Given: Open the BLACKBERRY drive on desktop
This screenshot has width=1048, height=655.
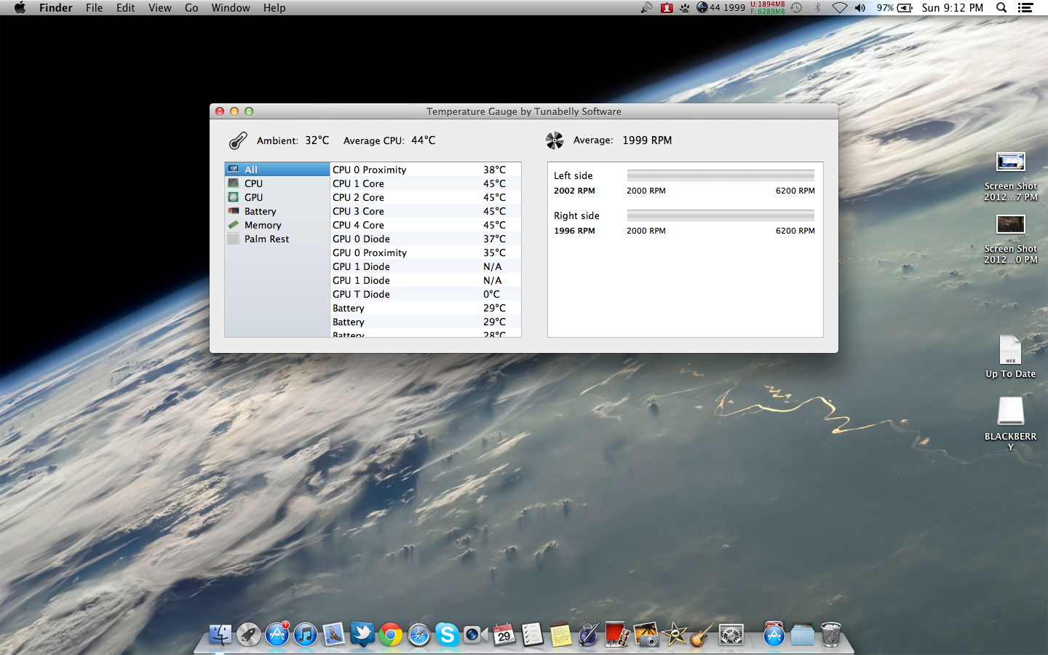Looking at the screenshot, I should pos(1010,412).
